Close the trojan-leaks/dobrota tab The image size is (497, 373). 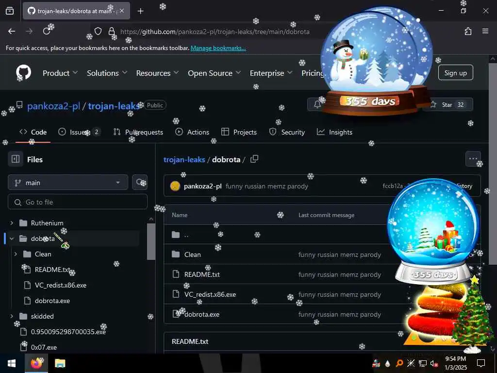coord(122,11)
